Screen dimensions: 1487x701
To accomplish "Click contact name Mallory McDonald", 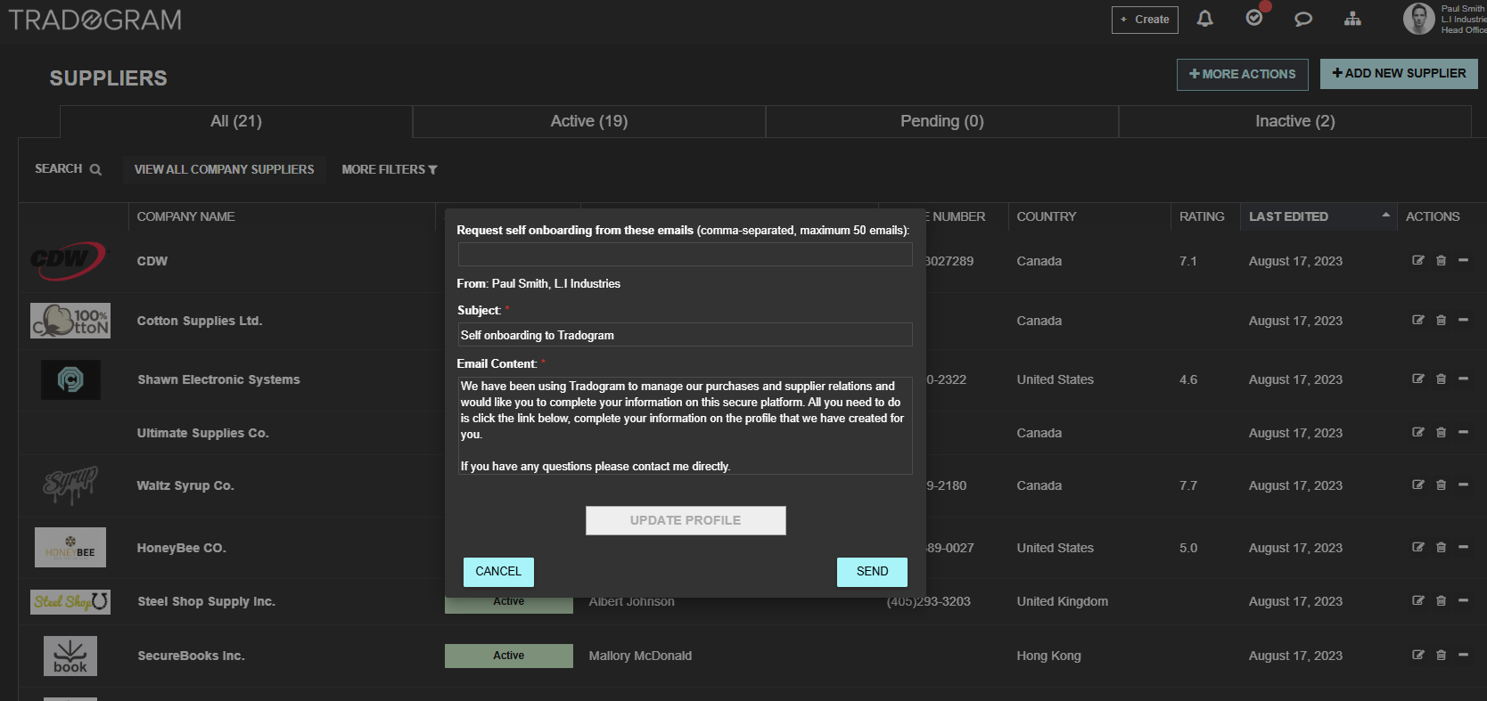I will pyautogui.click(x=640, y=656).
